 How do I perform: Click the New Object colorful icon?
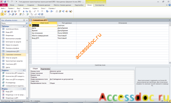[67, 11]
